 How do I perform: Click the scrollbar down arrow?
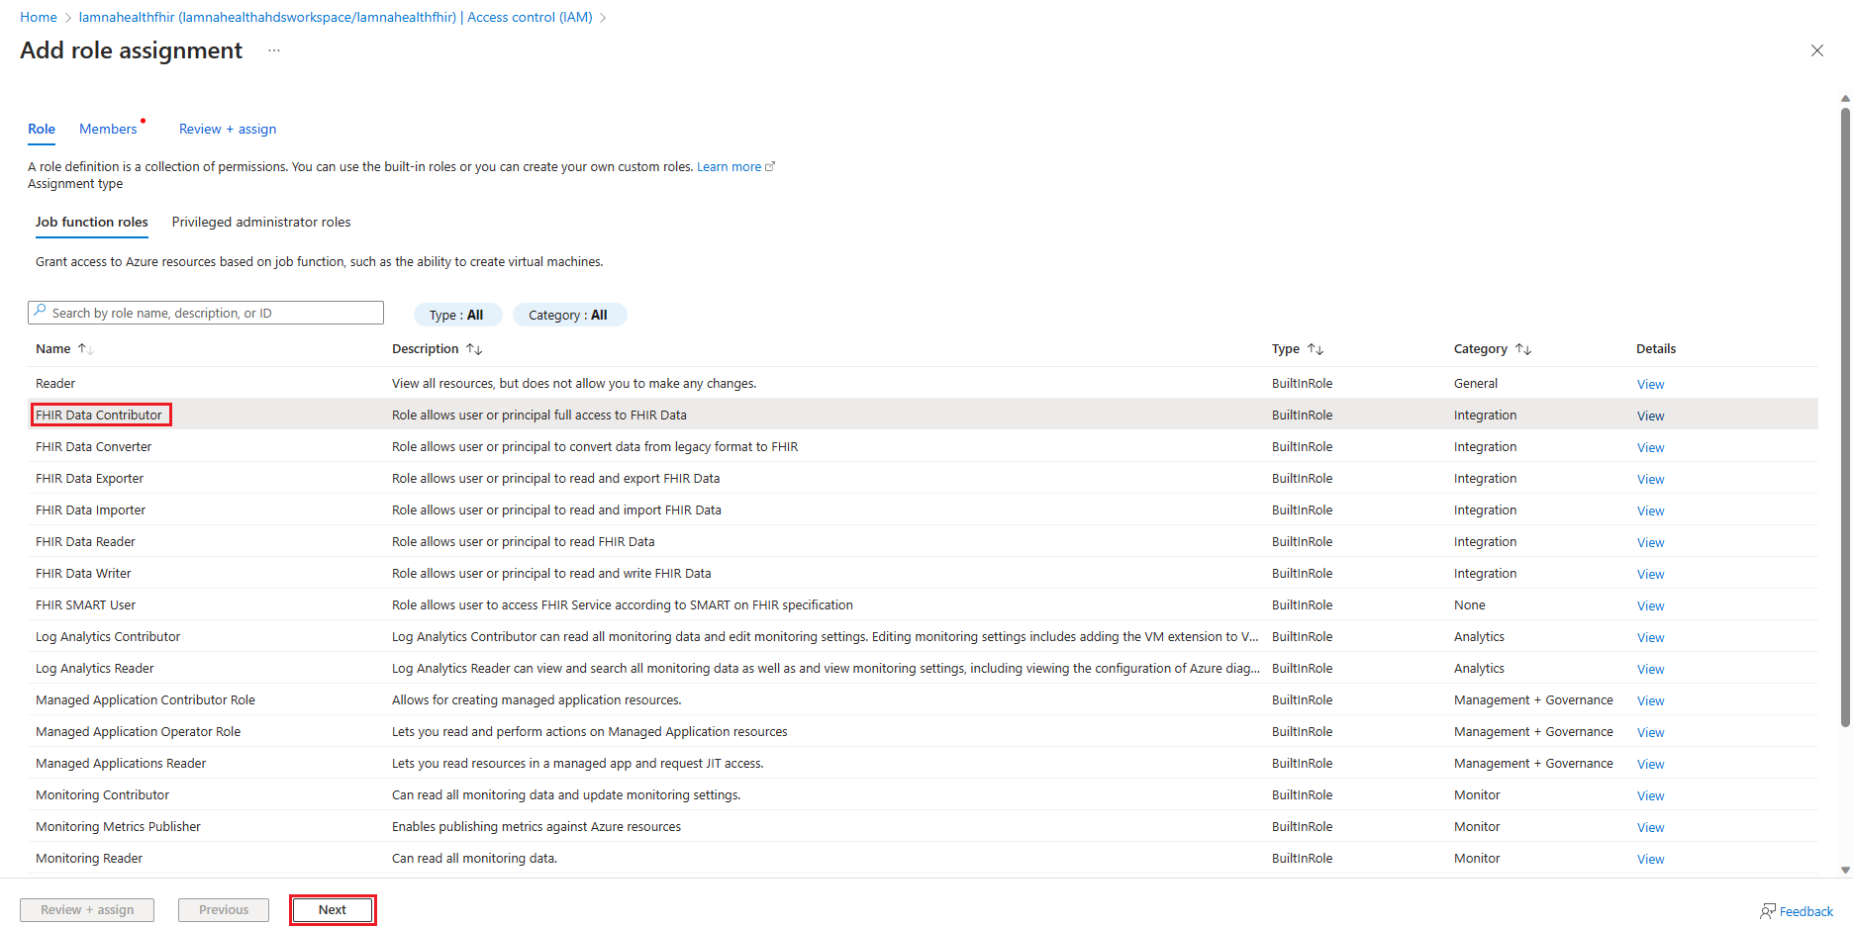(x=1845, y=871)
